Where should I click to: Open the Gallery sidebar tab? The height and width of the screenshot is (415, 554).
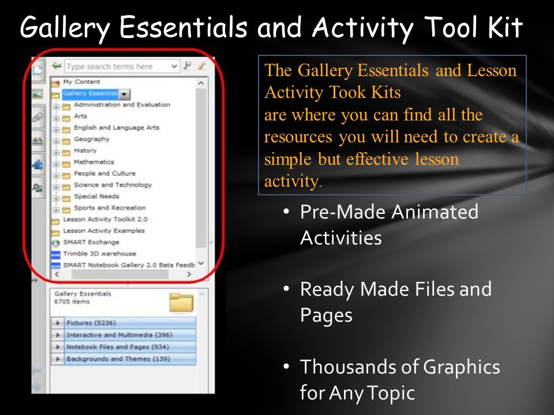coord(38,93)
